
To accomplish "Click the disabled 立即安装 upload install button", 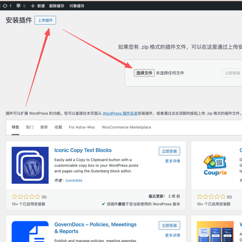I will pyautogui.click(x=232, y=73).
